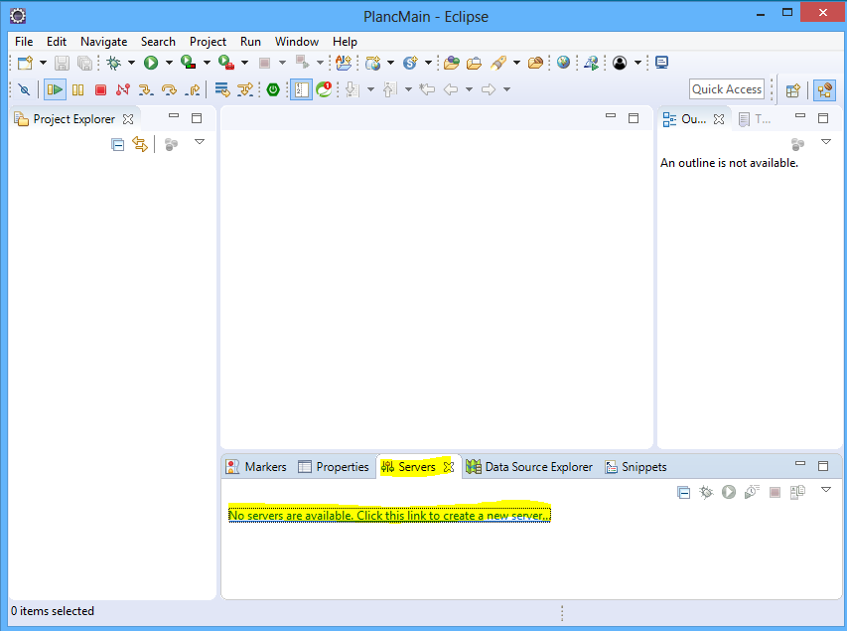Click the red Terminate debug icon

[x=100, y=89]
